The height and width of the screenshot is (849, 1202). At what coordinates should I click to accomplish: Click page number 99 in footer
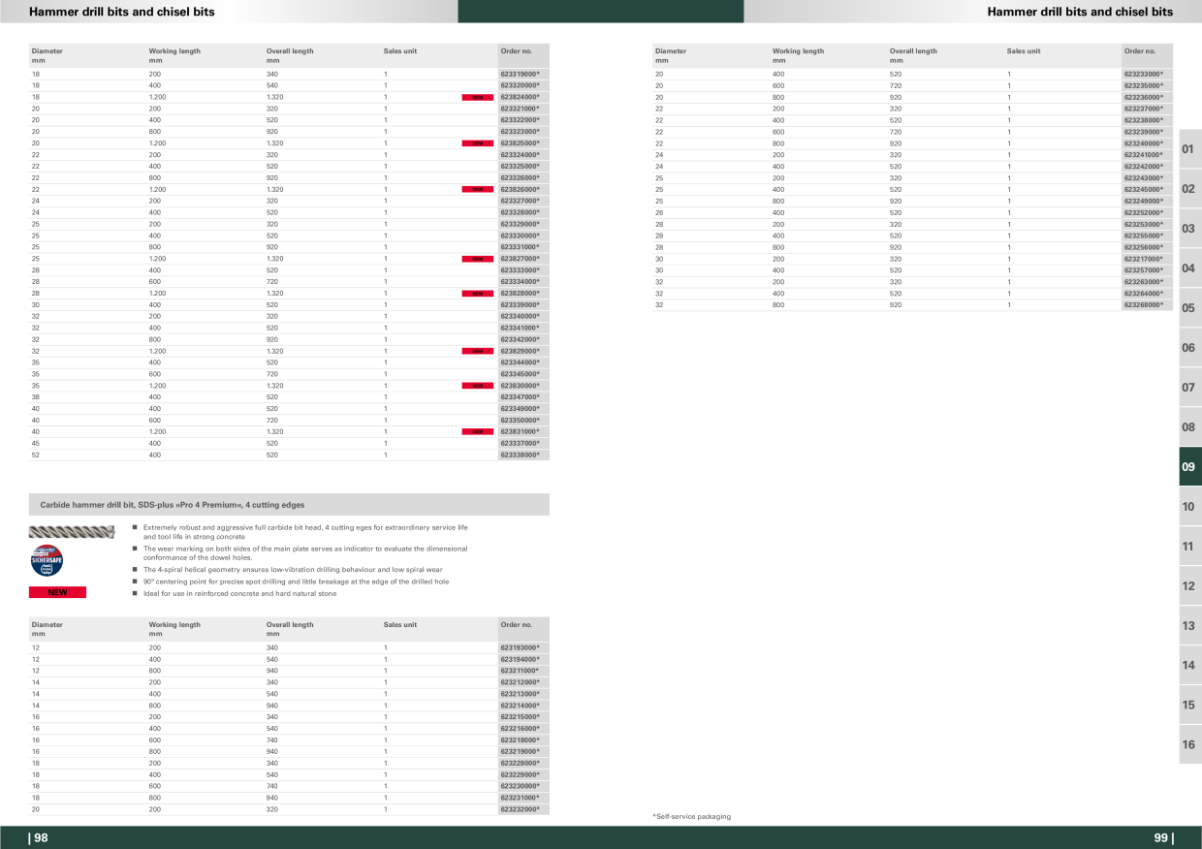coord(1163,838)
